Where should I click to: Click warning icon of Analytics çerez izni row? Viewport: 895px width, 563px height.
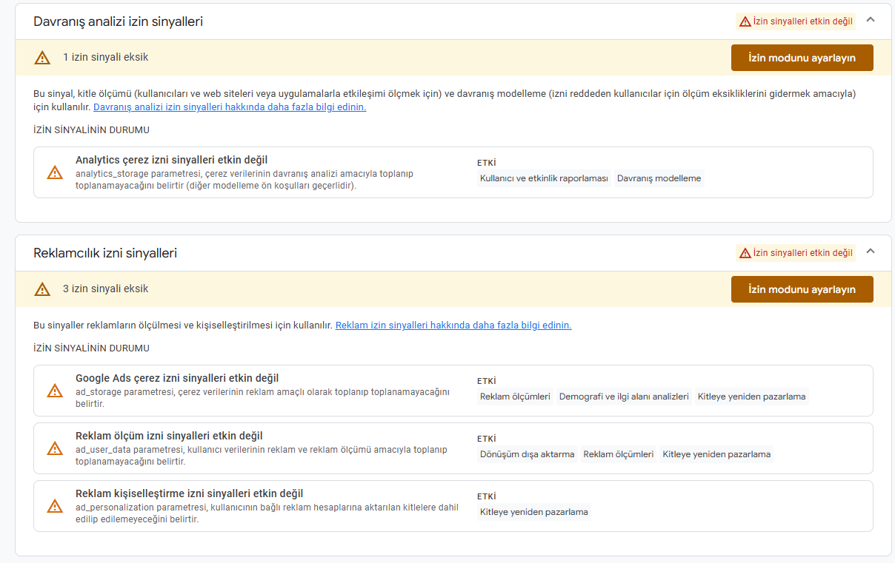coord(55,172)
